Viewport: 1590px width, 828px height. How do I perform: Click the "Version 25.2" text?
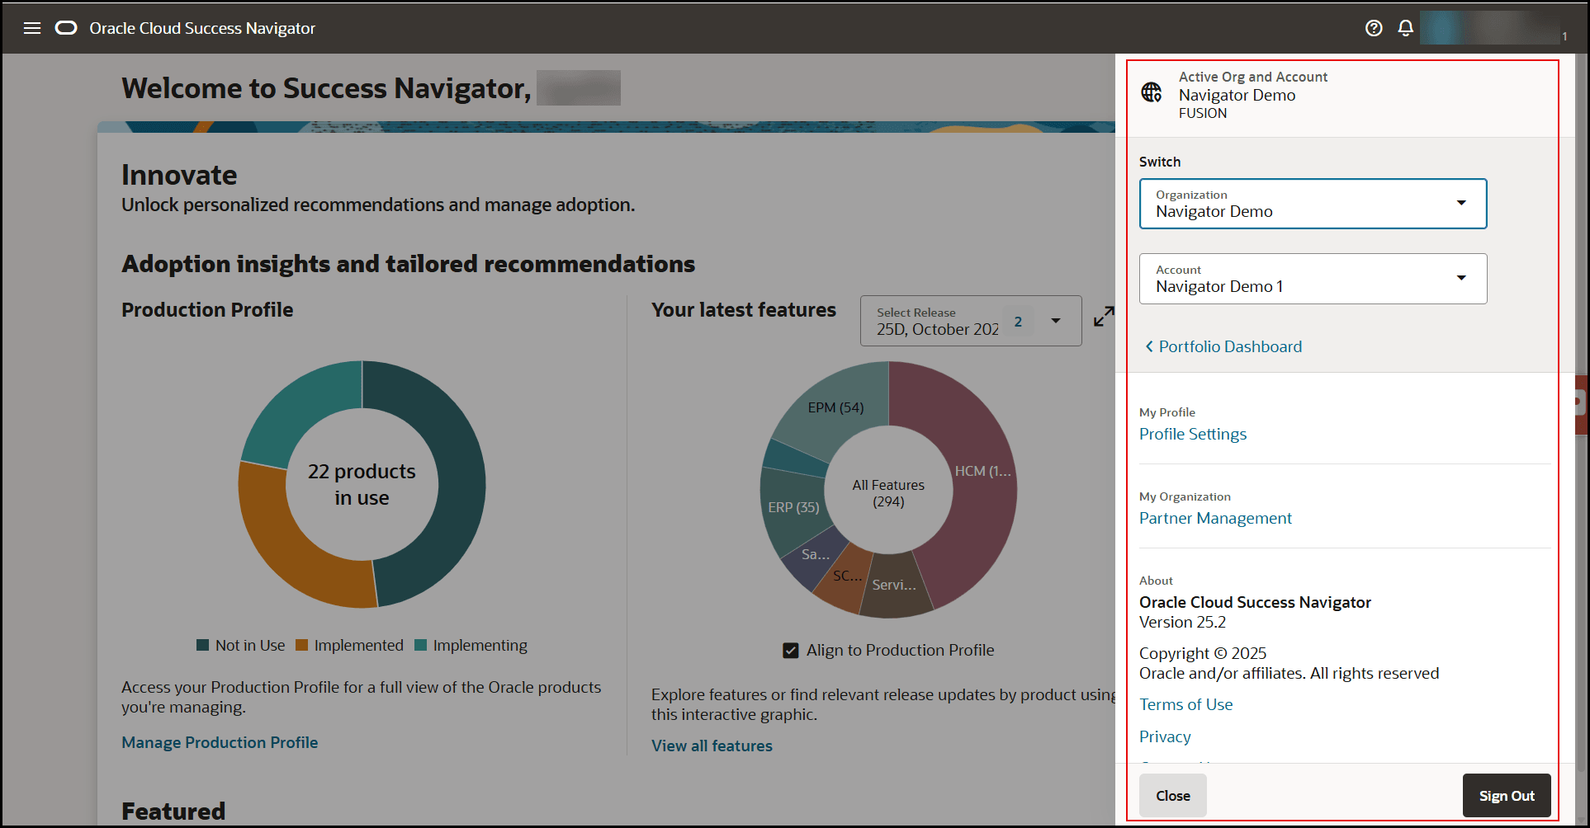click(1182, 623)
